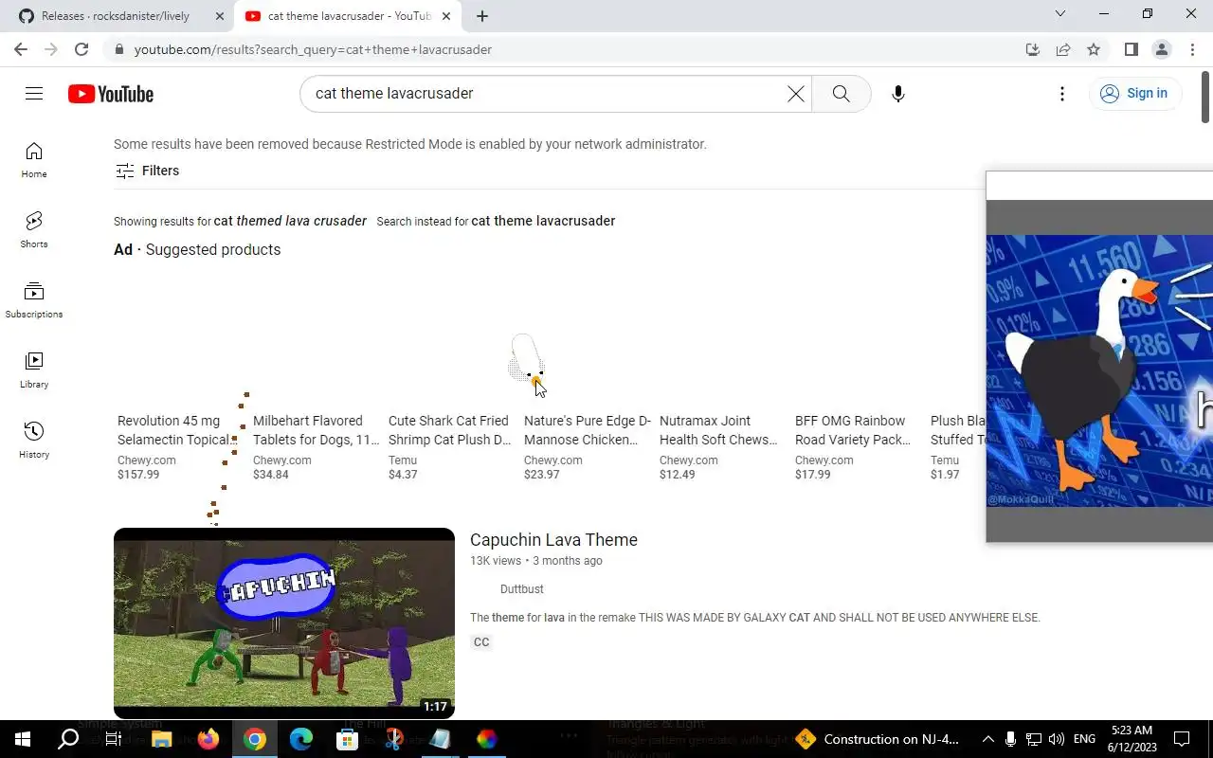Click the Sign in button
The height and width of the screenshot is (758, 1213).
(1133, 93)
